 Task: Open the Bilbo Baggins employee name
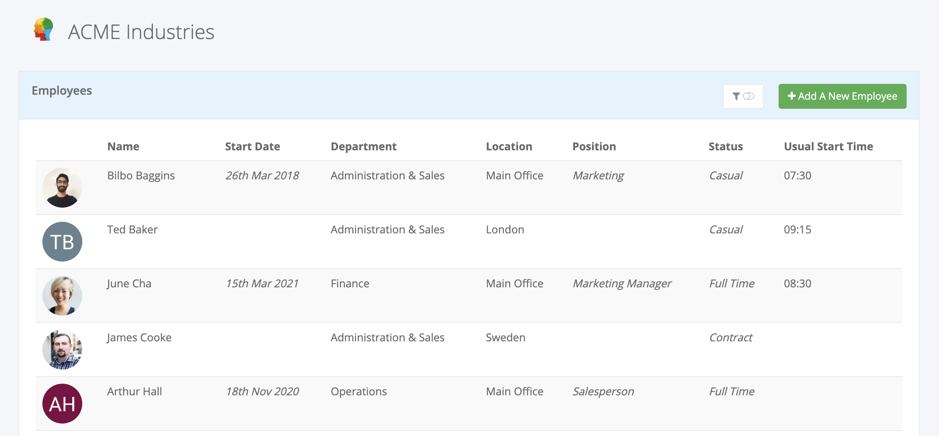[x=141, y=176]
